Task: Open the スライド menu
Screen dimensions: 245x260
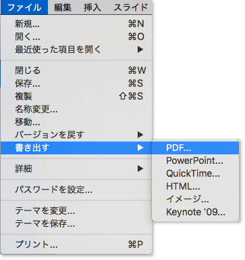Action: [x=130, y=7]
